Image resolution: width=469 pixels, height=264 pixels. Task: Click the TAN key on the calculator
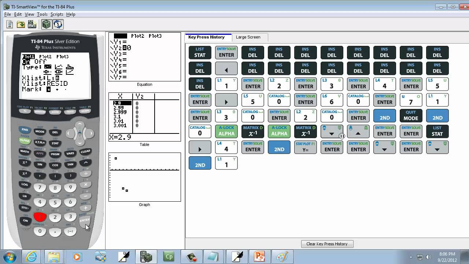pyautogui.click(x=70, y=164)
